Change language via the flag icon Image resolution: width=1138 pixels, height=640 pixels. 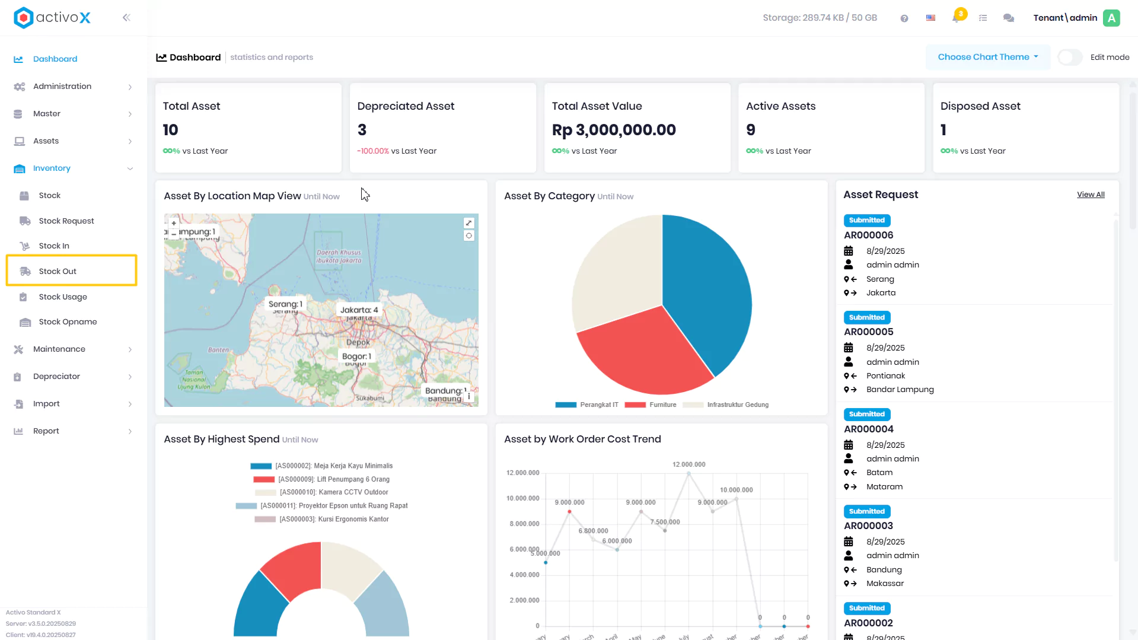[930, 18]
